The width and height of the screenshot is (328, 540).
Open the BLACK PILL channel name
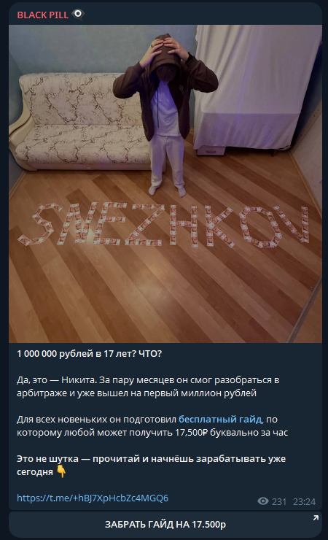(x=42, y=15)
